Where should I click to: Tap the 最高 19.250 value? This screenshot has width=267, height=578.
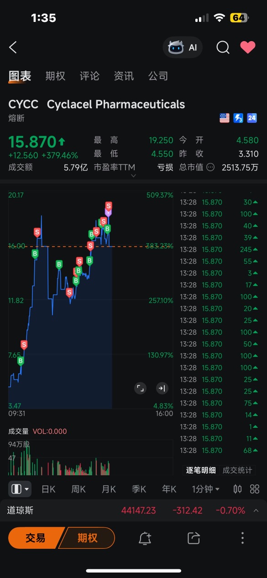(161, 140)
